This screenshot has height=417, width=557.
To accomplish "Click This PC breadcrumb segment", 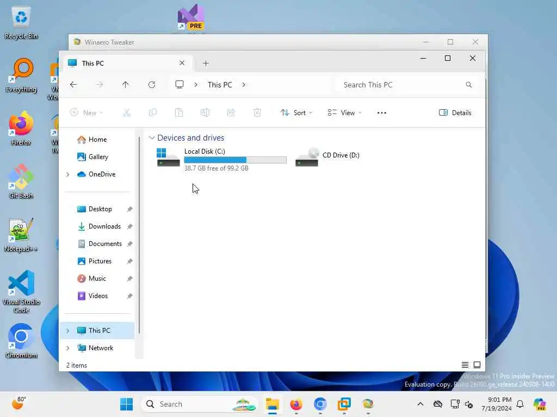I will click(220, 85).
